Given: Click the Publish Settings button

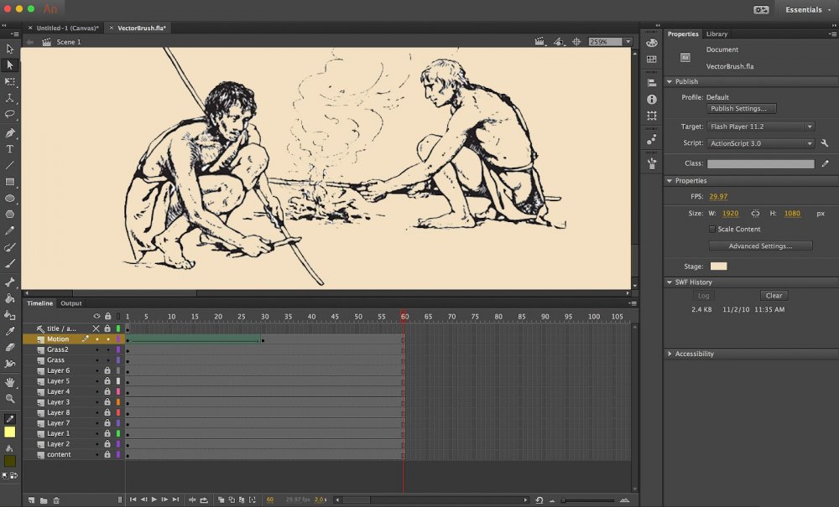Looking at the screenshot, I should point(742,109).
